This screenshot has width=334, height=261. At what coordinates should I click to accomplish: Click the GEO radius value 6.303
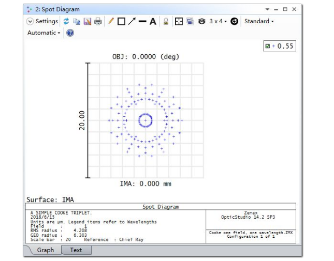point(80,235)
